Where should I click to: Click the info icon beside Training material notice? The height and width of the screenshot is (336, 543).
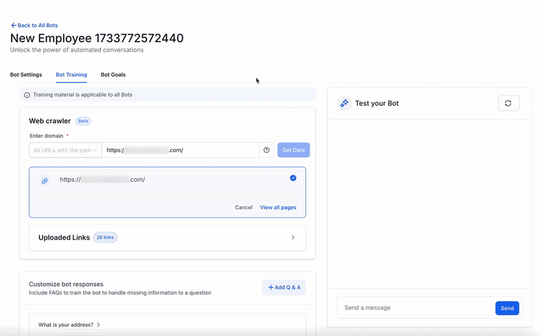[x=27, y=95]
